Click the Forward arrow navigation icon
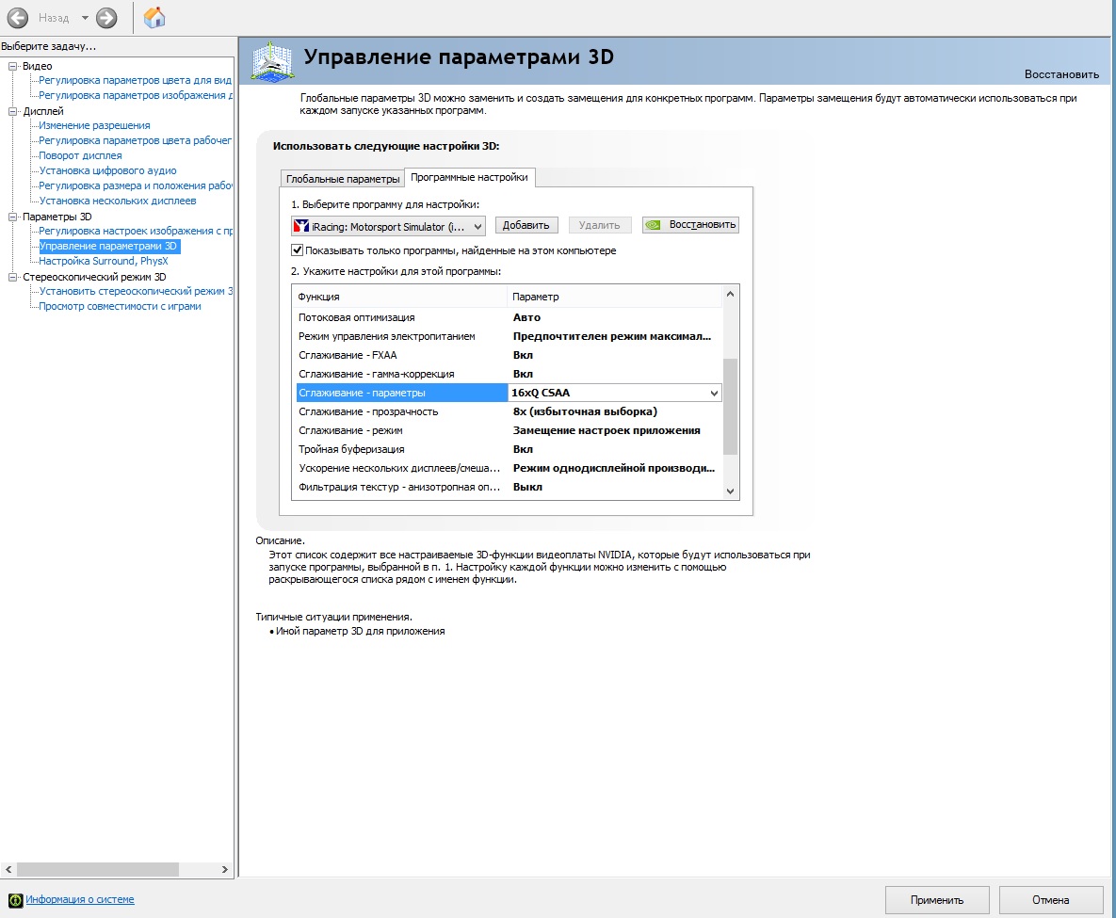1116x918 pixels. pyautogui.click(x=106, y=17)
